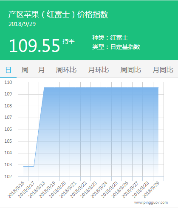Click the x-axis label 2018/9/22
Screen dimensions: 178x208
click(79, 190)
